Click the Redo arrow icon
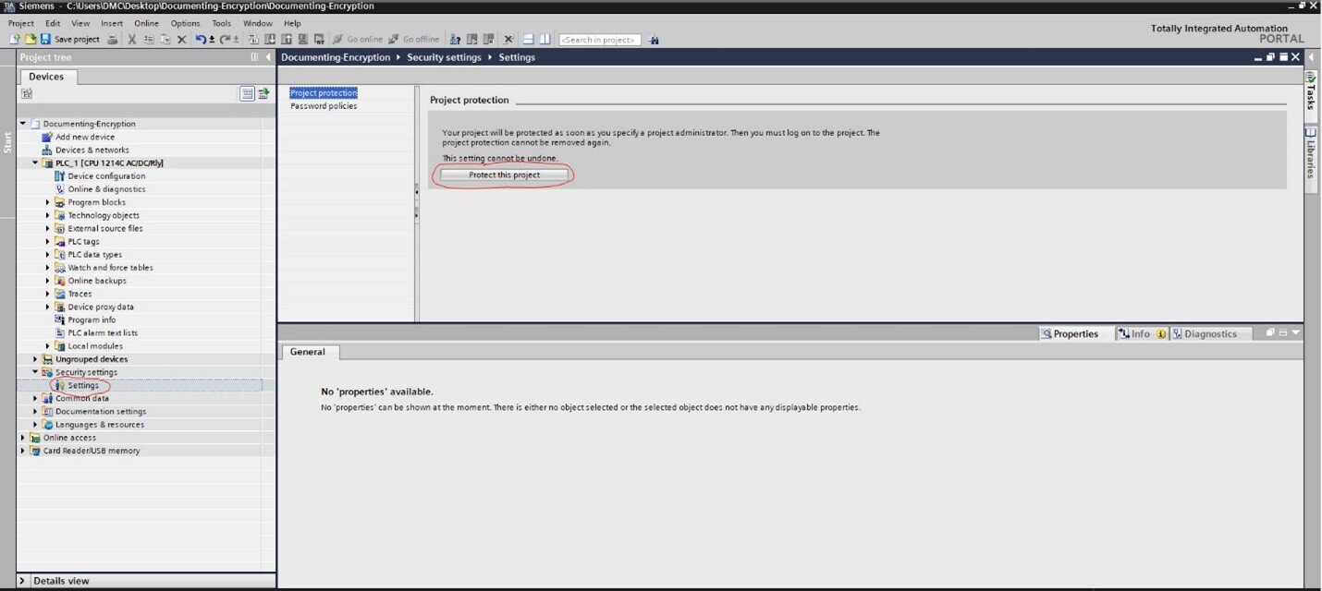 click(225, 40)
